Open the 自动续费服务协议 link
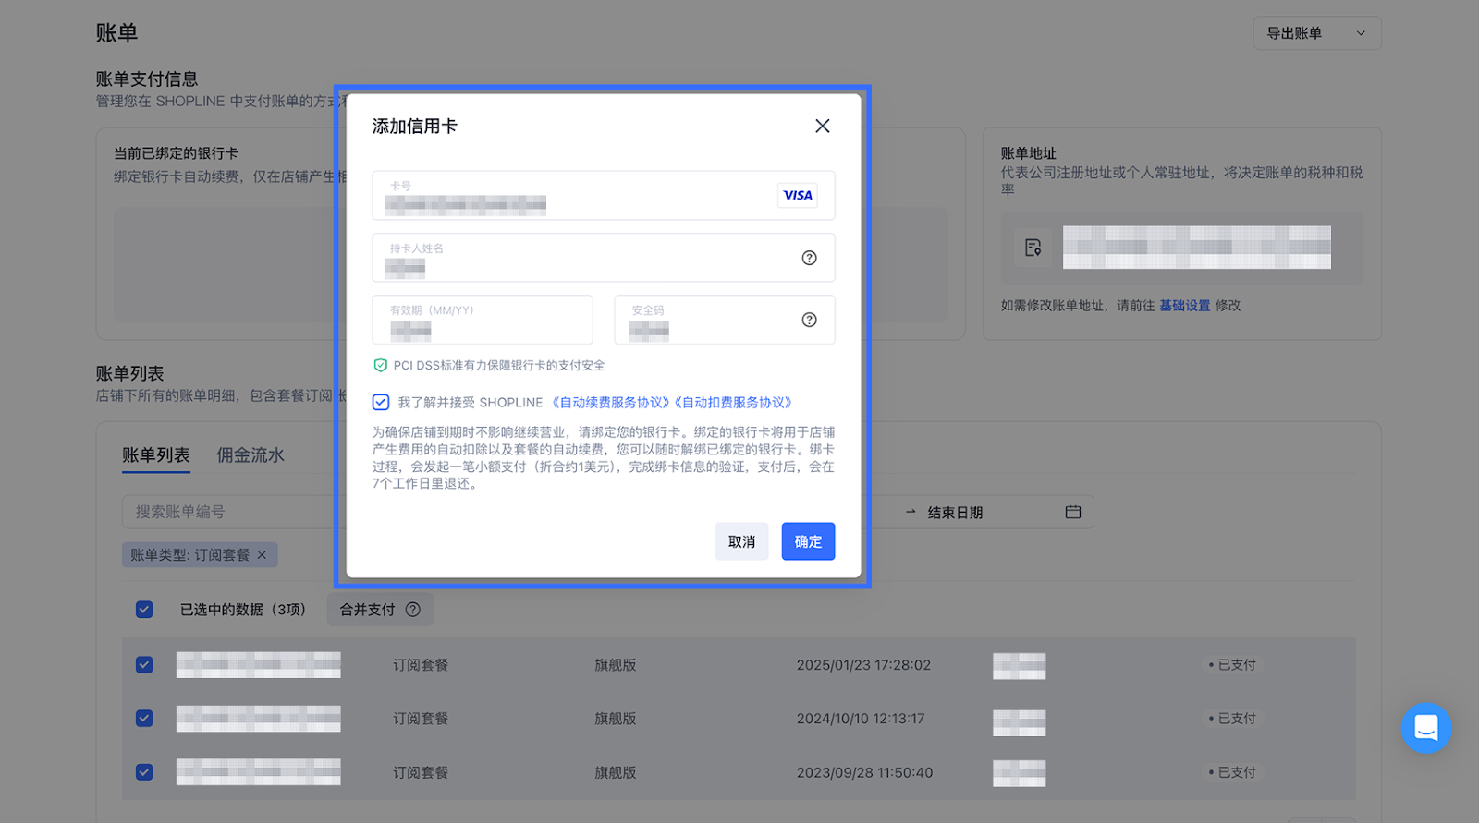The height and width of the screenshot is (824, 1479). pyautogui.click(x=610, y=403)
